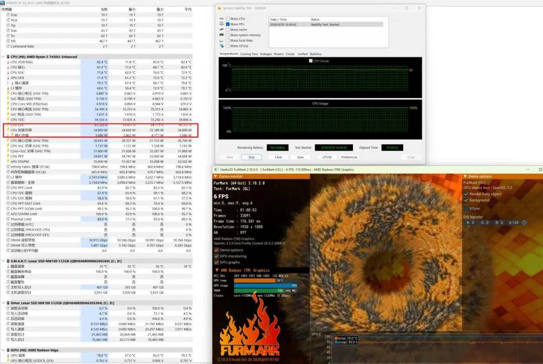Open the Statistics tab
Image resolution: width=543 pixels, height=364 pixels.
[x=315, y=54]
